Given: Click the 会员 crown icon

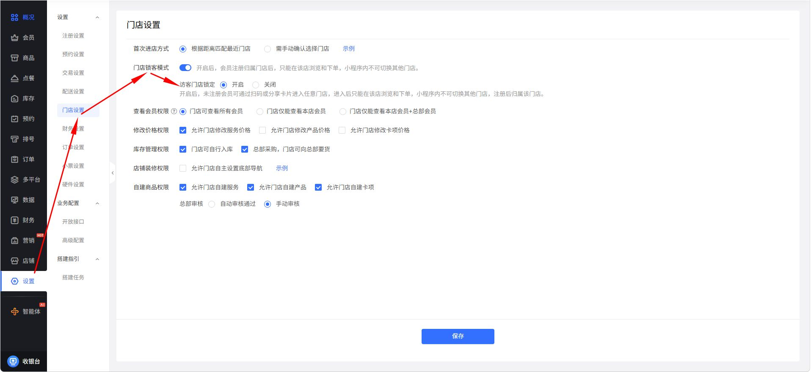Looking at the screenshot, I should pyautogui.click(x=14, y=38).
